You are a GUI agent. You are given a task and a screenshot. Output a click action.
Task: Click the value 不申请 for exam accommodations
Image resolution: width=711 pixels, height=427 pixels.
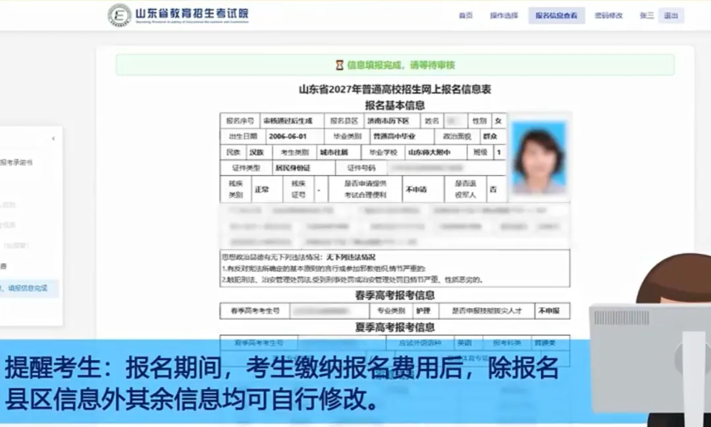click(x=416, y=189)
